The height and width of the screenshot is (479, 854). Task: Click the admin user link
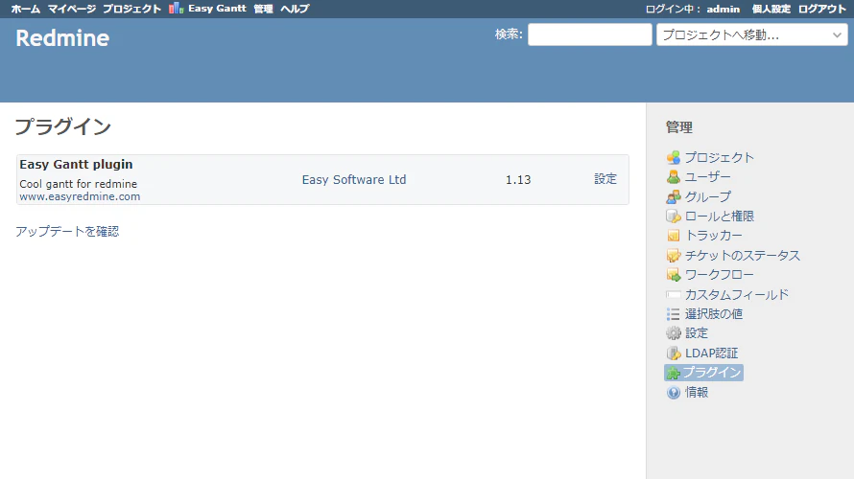[724, 9]
